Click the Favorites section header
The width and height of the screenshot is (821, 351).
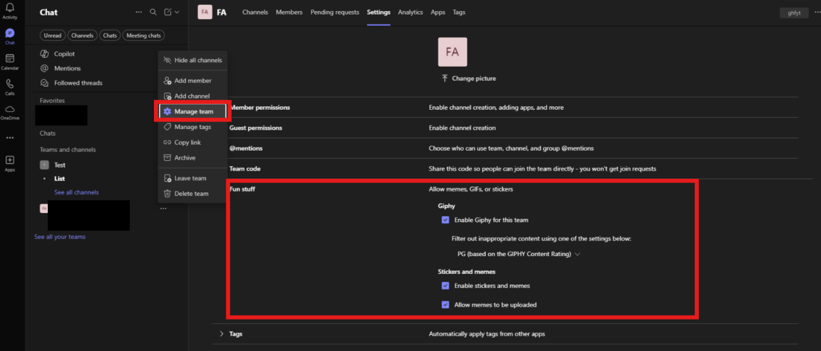52,101
